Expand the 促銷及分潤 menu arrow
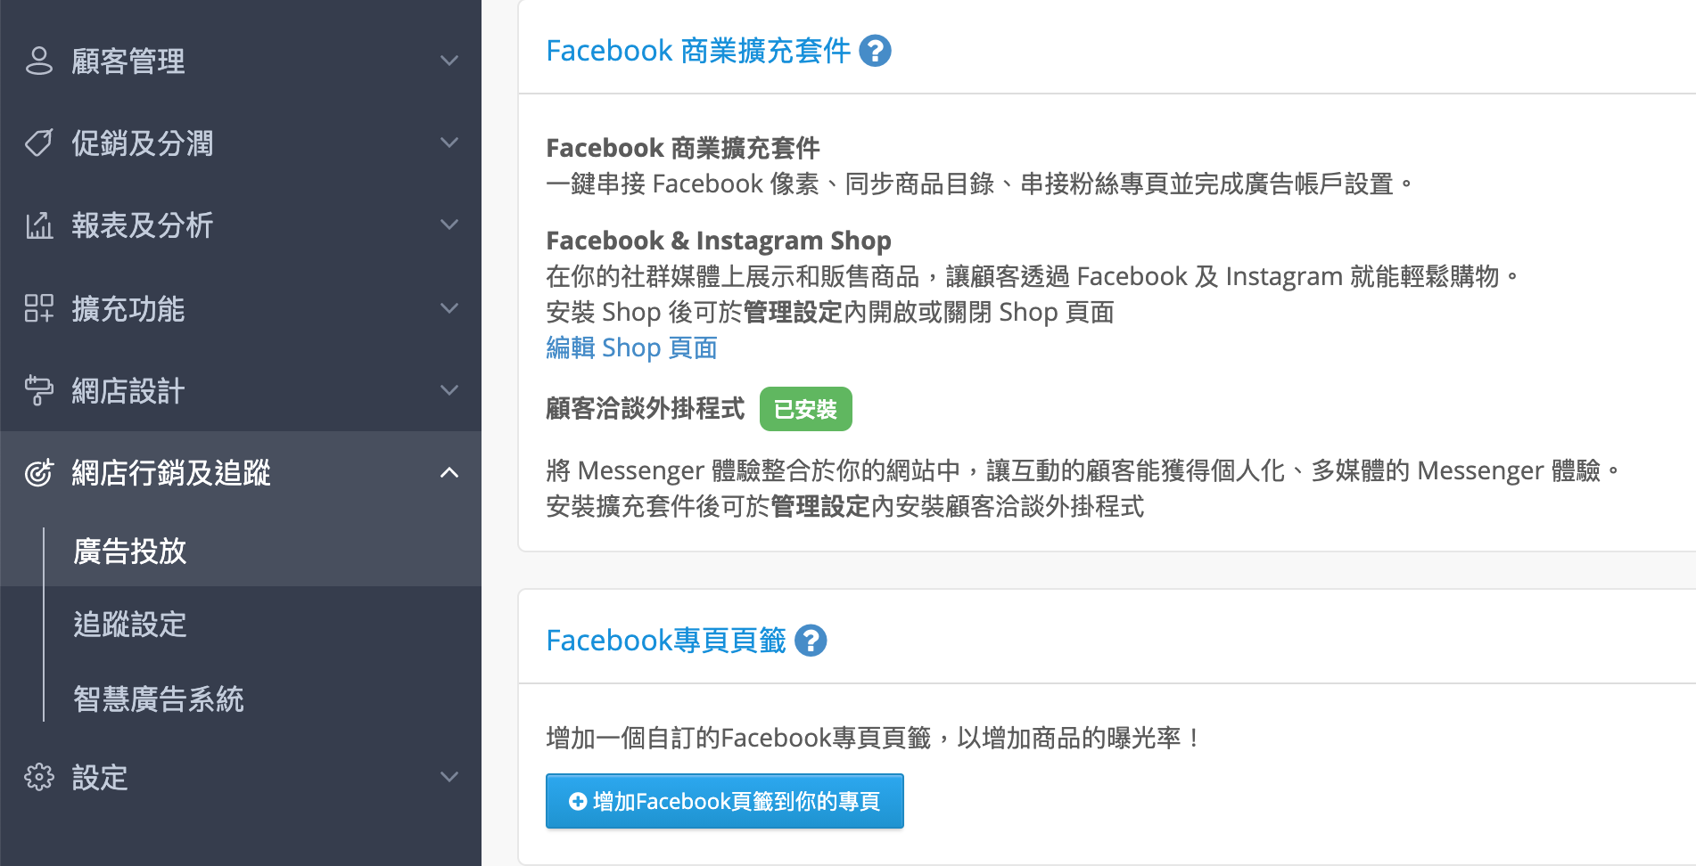The height and width of the screenshot is (866, 1696). pyautogui.click(x=449, y=143)
